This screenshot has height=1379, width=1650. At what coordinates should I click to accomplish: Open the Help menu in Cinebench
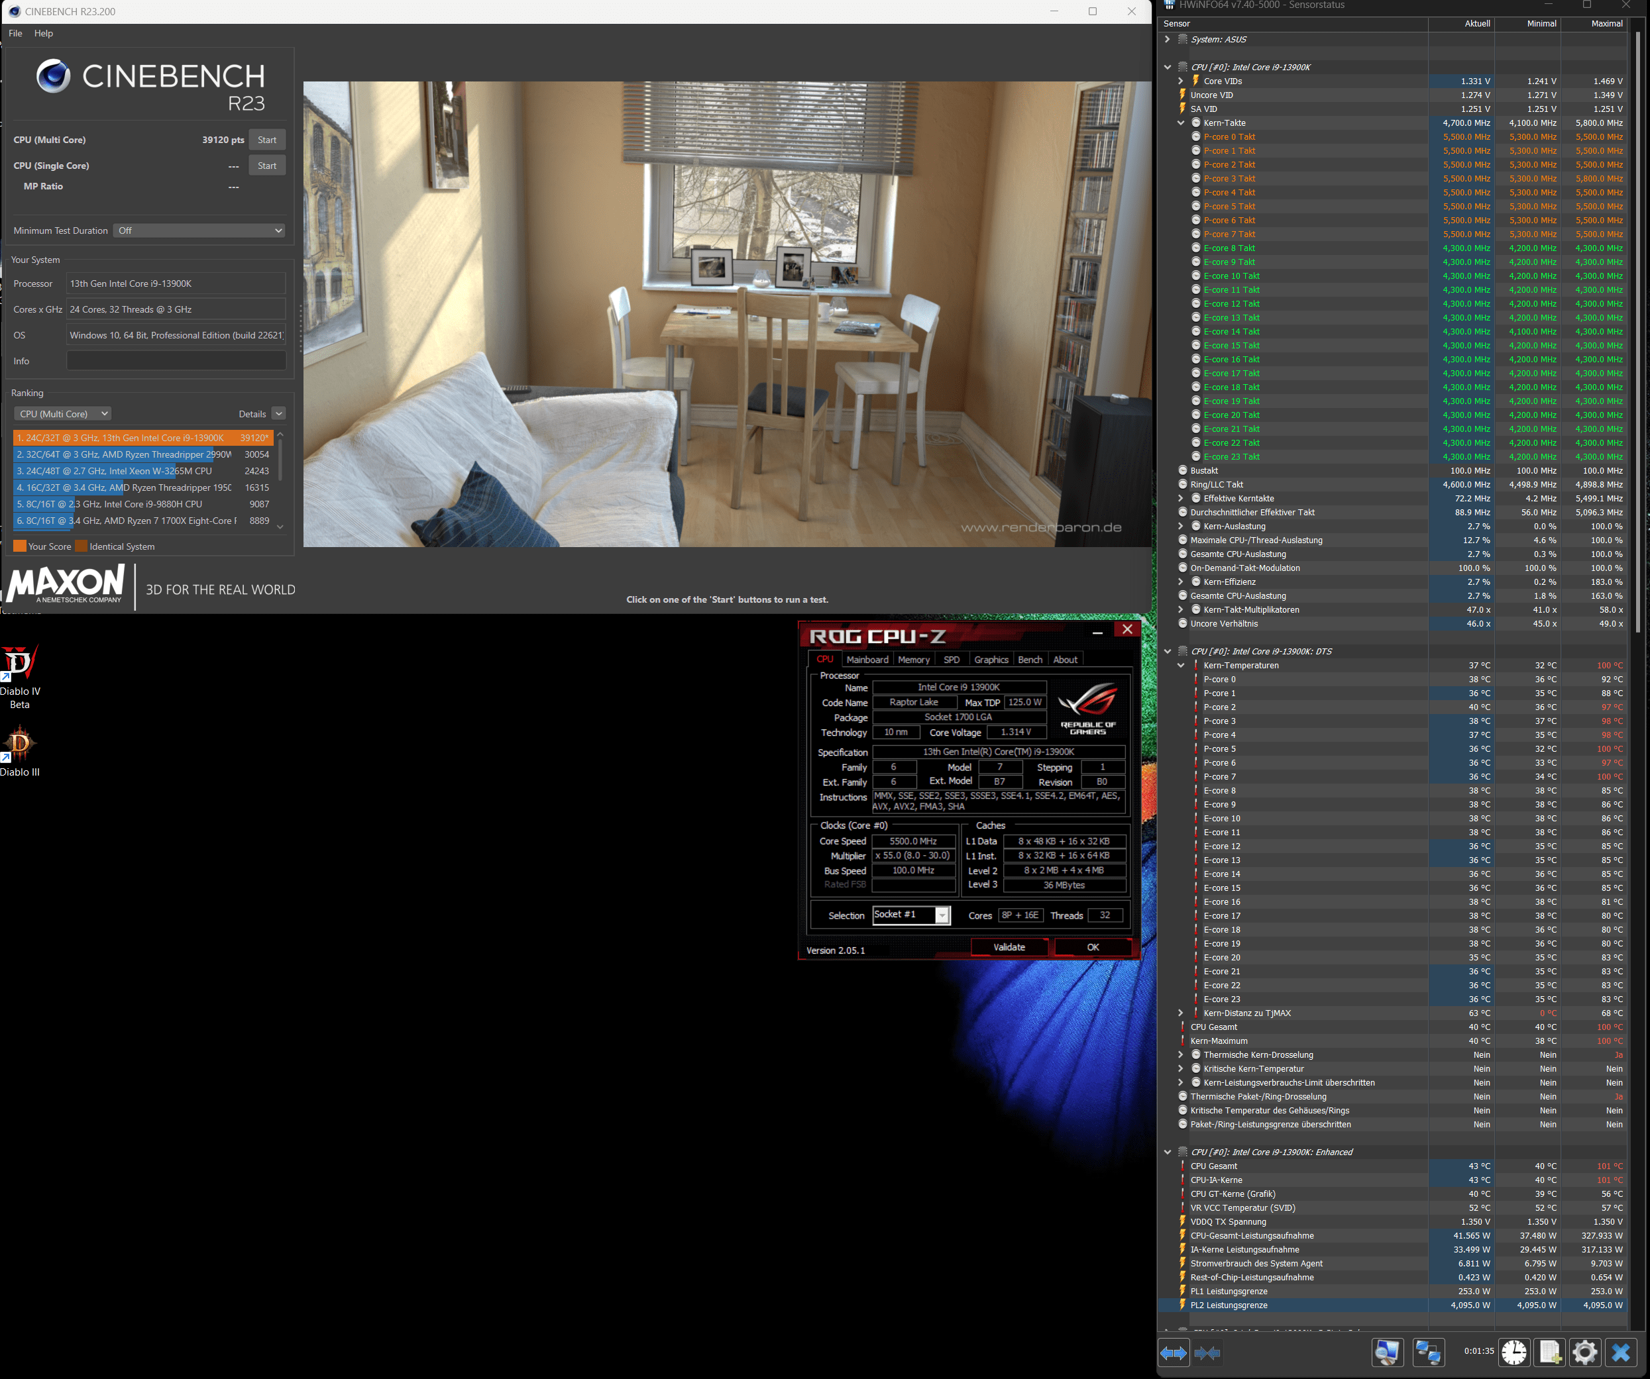[x=44, y=34]
